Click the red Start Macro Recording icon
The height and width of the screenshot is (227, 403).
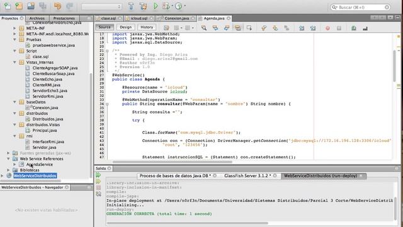click(327, 28)
